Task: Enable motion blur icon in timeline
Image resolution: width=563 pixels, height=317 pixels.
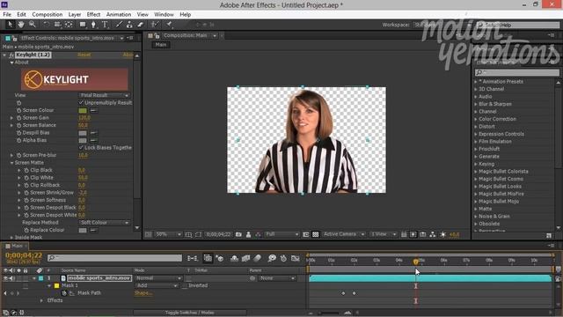Action: 258,258
